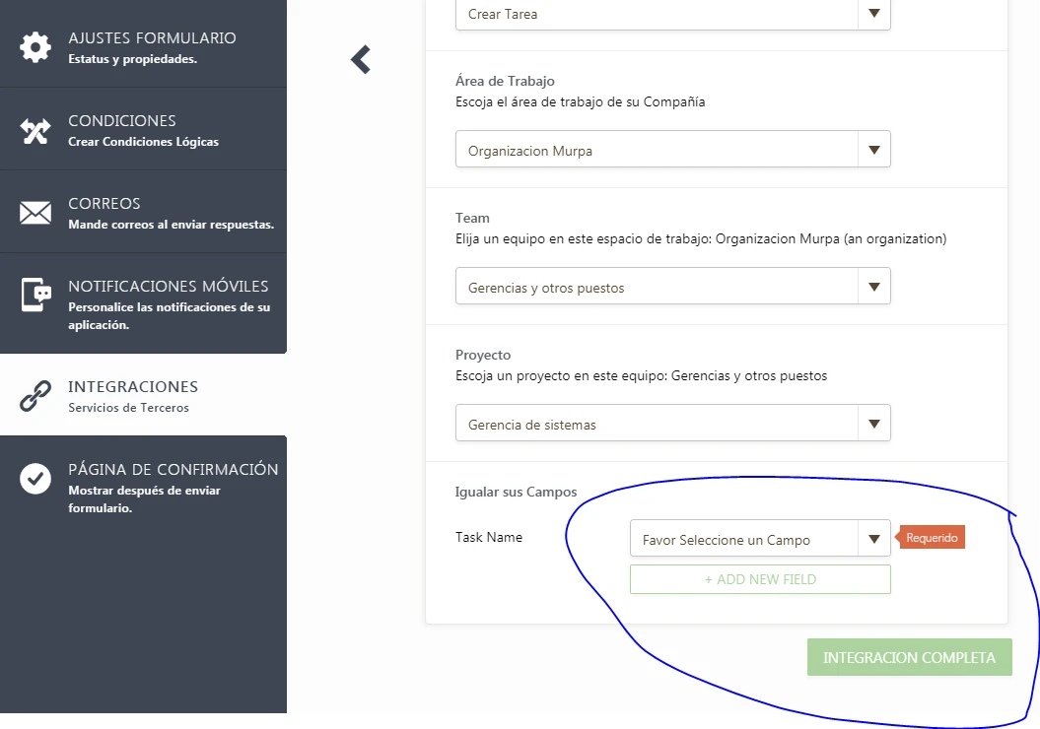Screen dimensions: 1040x729
Task: Open the CORREOS envelope icon
Action: click(35, 211)
